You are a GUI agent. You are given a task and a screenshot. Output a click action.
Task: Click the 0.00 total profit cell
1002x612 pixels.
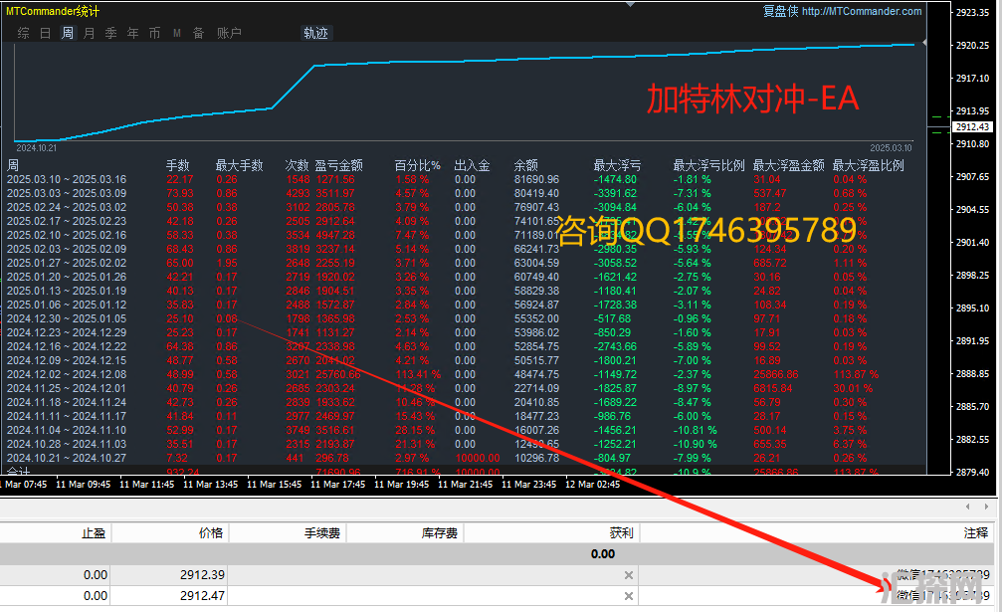tap(603, 554)
